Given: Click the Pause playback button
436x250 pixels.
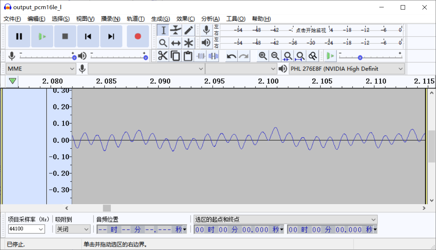Looking at the screenshot, I should 19,36.
